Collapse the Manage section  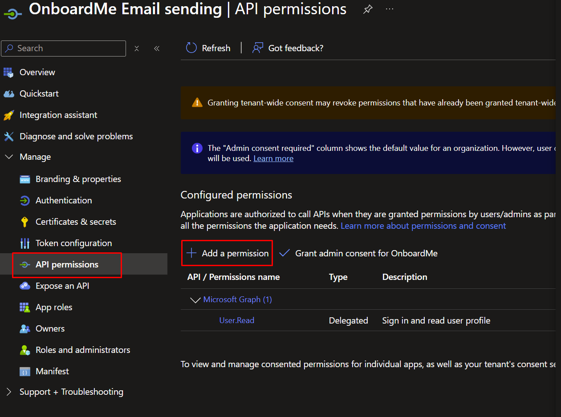tap(9, 157)
